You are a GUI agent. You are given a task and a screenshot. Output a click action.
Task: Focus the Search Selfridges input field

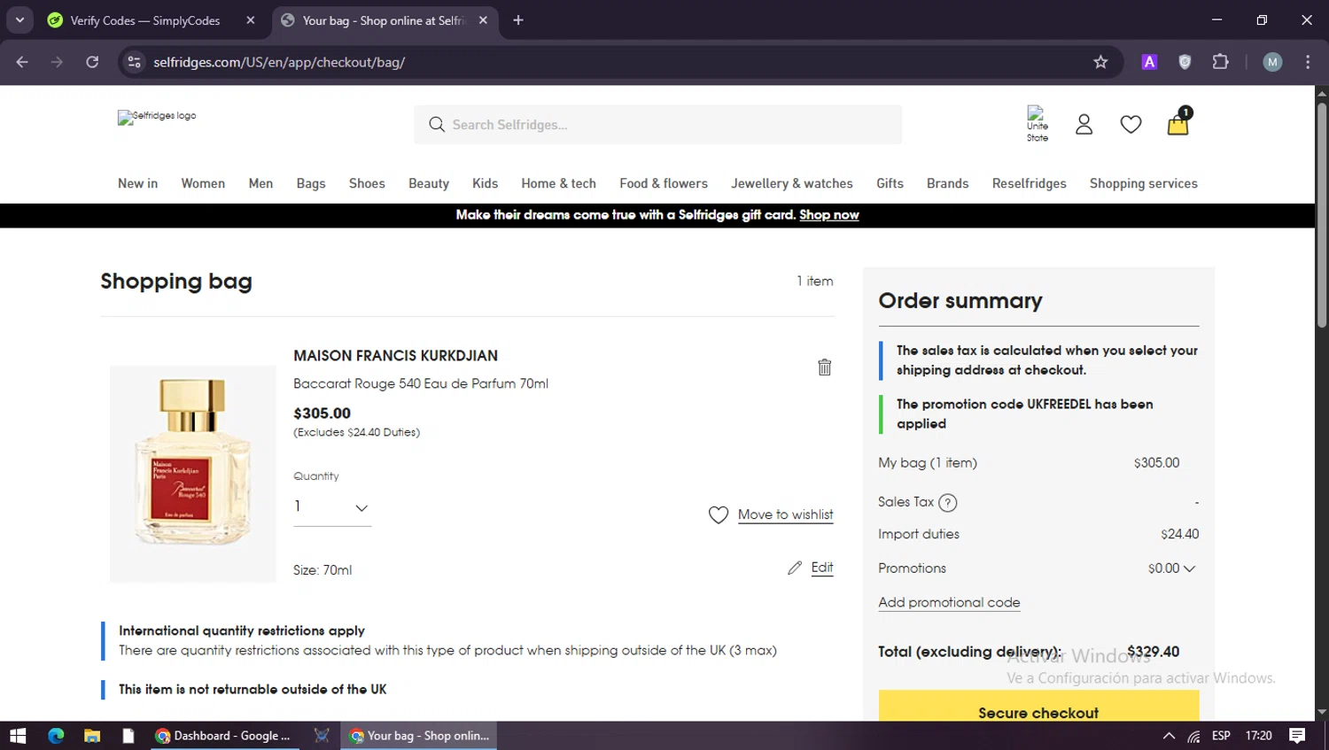657,125
